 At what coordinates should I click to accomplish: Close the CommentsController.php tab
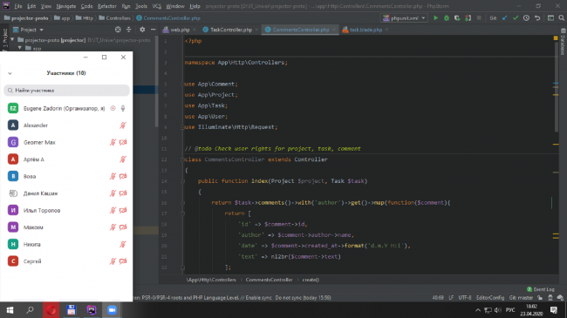click(x=334, y=30)
